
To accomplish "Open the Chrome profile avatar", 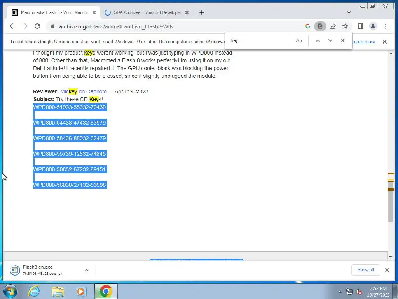I will pos(373,26).
